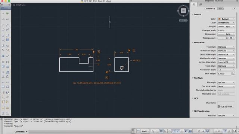The height and width of the screenshot is (134, 239).
Task: Toggle Object Snap in status bar
Action: (x=174, y=131)
